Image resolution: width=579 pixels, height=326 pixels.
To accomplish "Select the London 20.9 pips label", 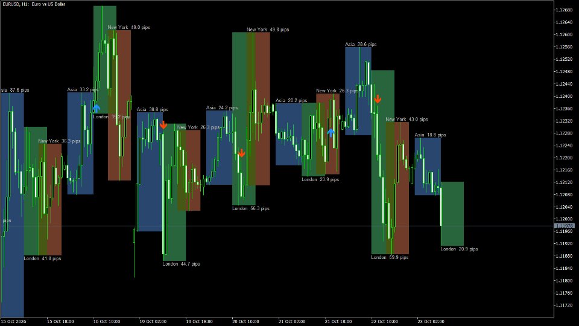I will 459,249.
